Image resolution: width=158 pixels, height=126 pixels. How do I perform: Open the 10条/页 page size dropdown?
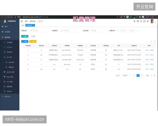126,75
